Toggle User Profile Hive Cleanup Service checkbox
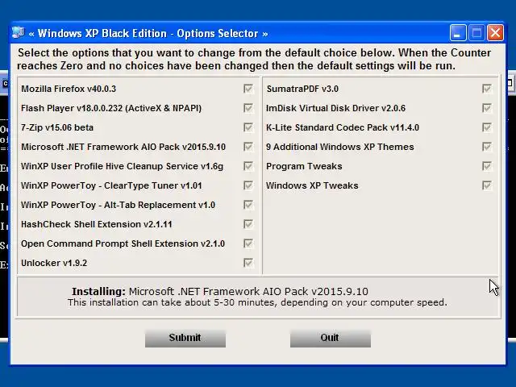Image resolution: width=516 pixels, height=387 pixels. 248,166
